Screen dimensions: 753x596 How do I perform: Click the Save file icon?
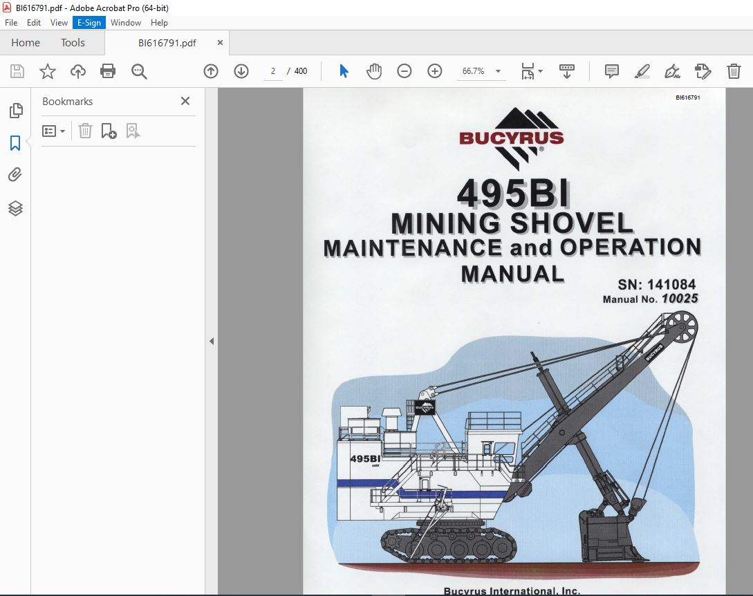pyautogui.click(x=17, y=71)
